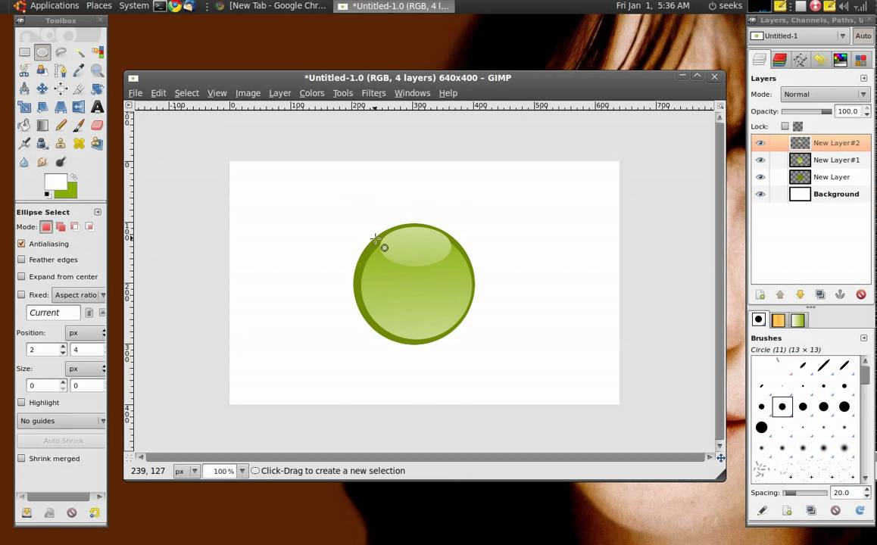Select the Scissors Select tool
The width and height of the screenshot is (877, 545).
click(24, 70)
